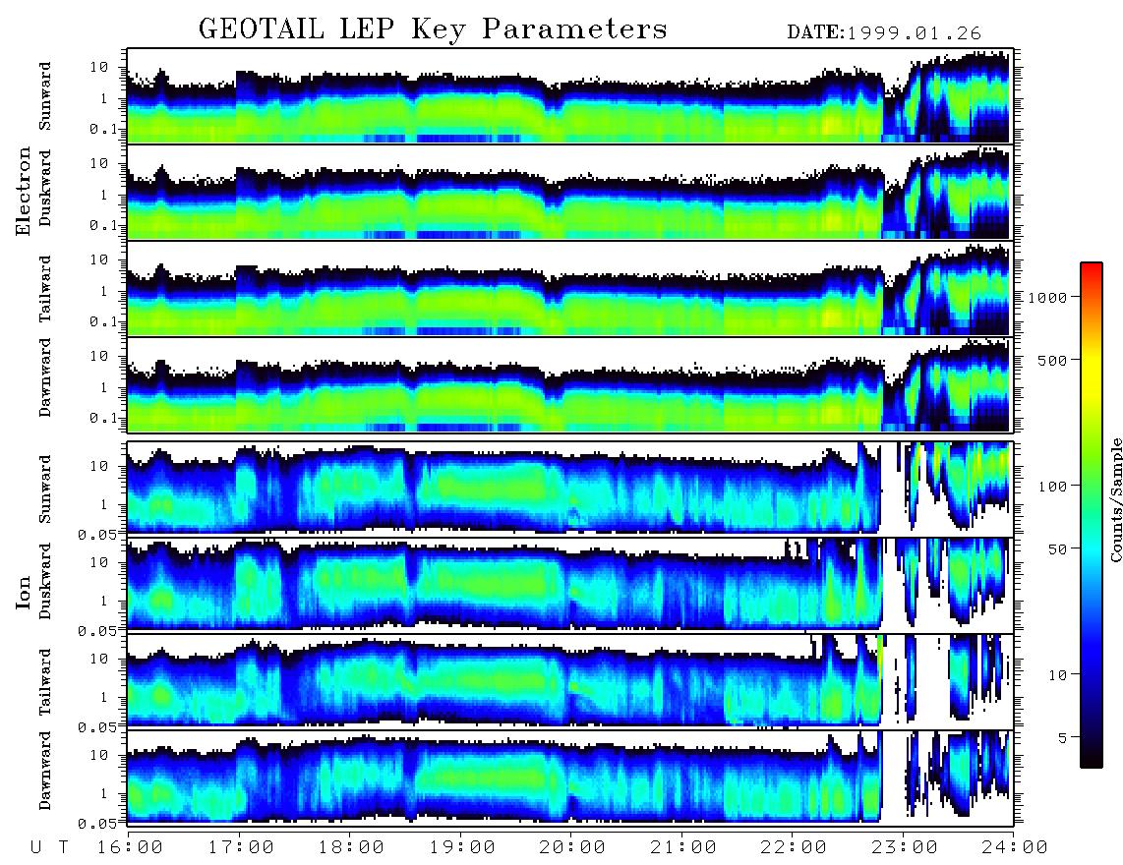Screen dimensions: 1123x865
Task: Click the Electron Duskward spectrogram panel
Action: pyautogui.click(x=570, y=192)
